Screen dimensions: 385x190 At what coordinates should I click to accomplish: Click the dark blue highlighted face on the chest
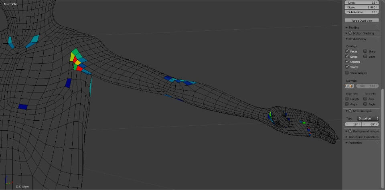pyautogui.click(x=23, y=107)
